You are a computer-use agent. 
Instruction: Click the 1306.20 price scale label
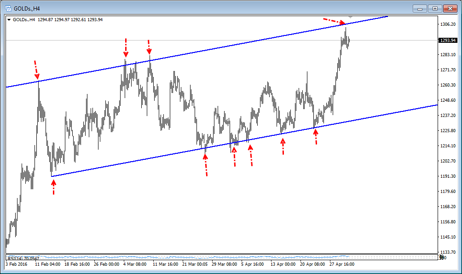[448, 24]
